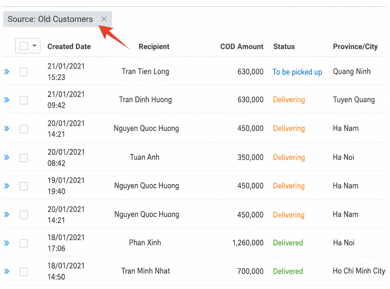The width and height of the screenshot is (390, 289).
Task: Select the Tran Tien Long order checkbox
Action: point(24,72)
